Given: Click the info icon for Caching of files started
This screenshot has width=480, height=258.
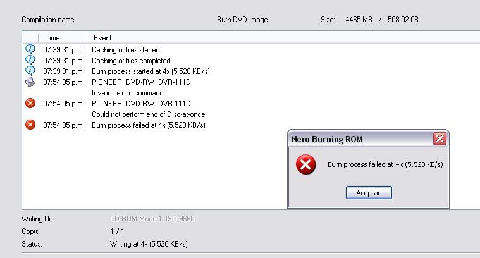Looking at the screenshot, I should 30,49.
